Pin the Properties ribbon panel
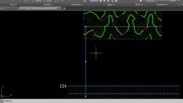 [x=180, y=5]
